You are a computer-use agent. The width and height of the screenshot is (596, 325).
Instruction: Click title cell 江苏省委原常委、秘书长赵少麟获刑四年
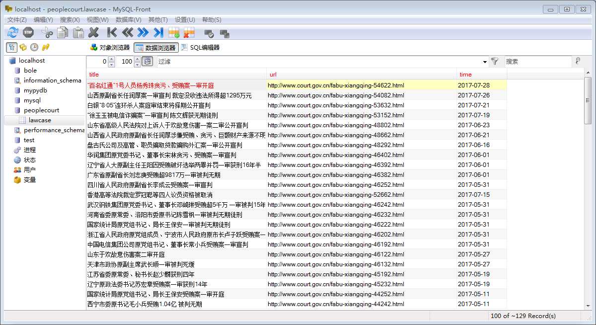point(176,274)
